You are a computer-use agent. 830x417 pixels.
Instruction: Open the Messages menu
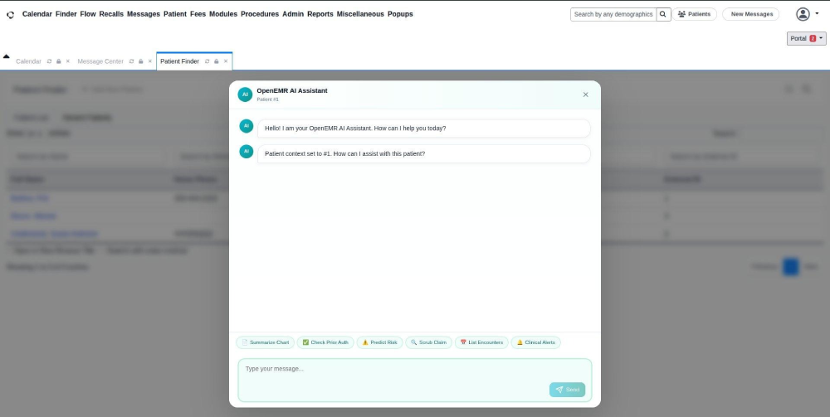144,14
